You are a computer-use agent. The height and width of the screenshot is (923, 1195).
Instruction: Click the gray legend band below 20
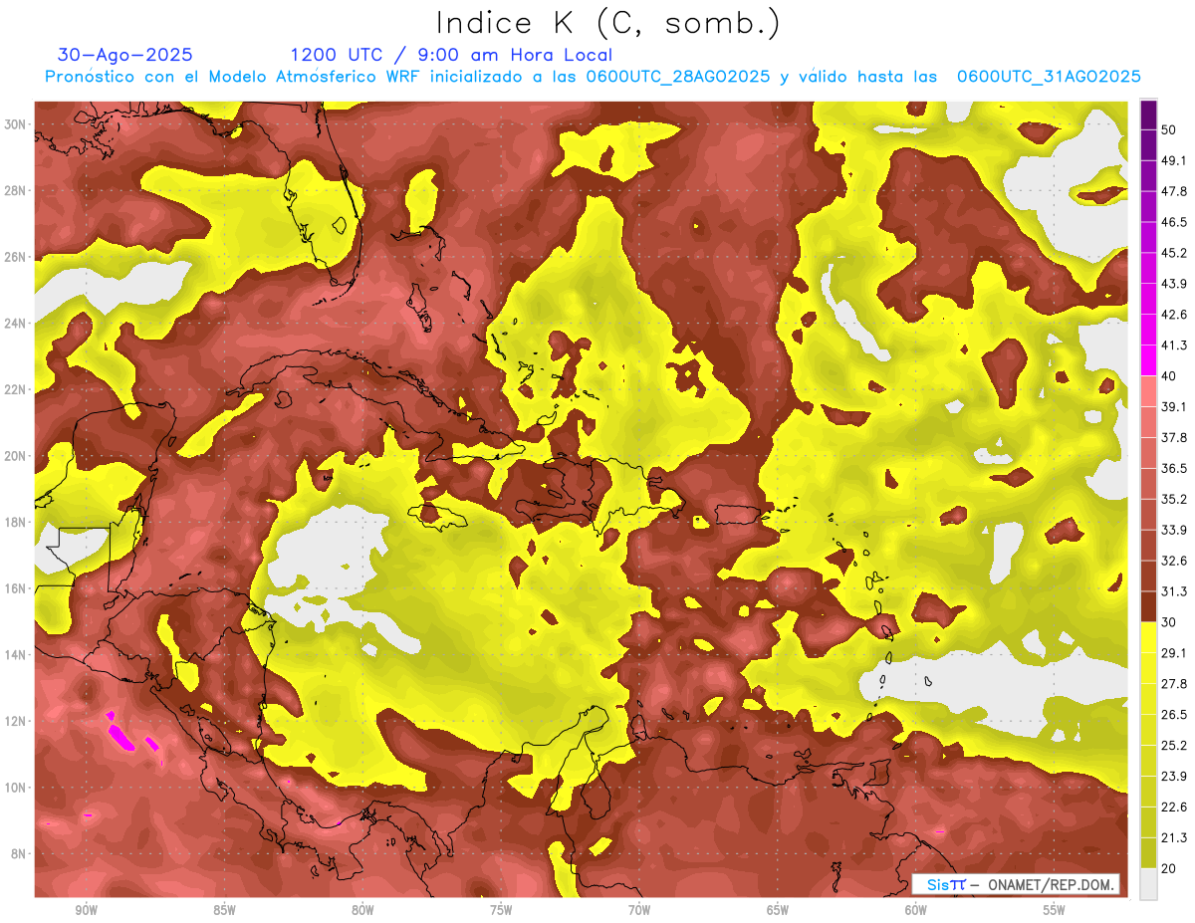1148,883
